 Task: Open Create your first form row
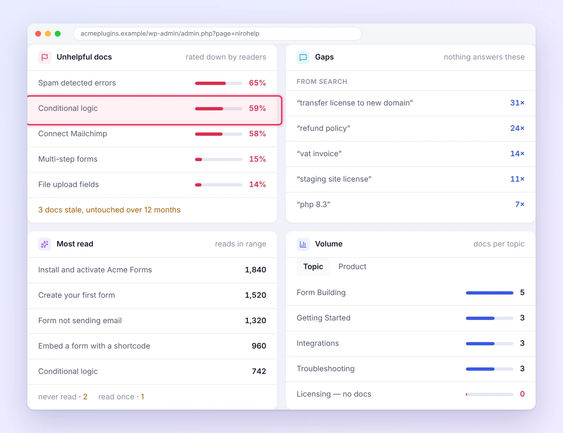click(152, 296)
